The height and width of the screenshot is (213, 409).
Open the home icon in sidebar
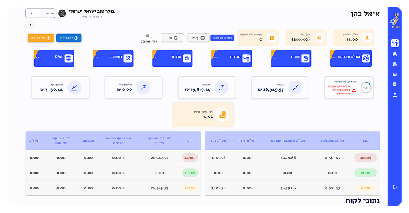coord(395,54)
